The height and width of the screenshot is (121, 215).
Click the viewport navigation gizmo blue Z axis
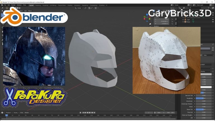[147, 14]
